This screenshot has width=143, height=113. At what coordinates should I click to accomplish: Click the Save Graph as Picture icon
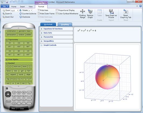[111, 12]
